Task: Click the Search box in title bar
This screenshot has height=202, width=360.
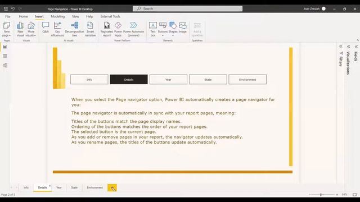Action: [187, 9]
